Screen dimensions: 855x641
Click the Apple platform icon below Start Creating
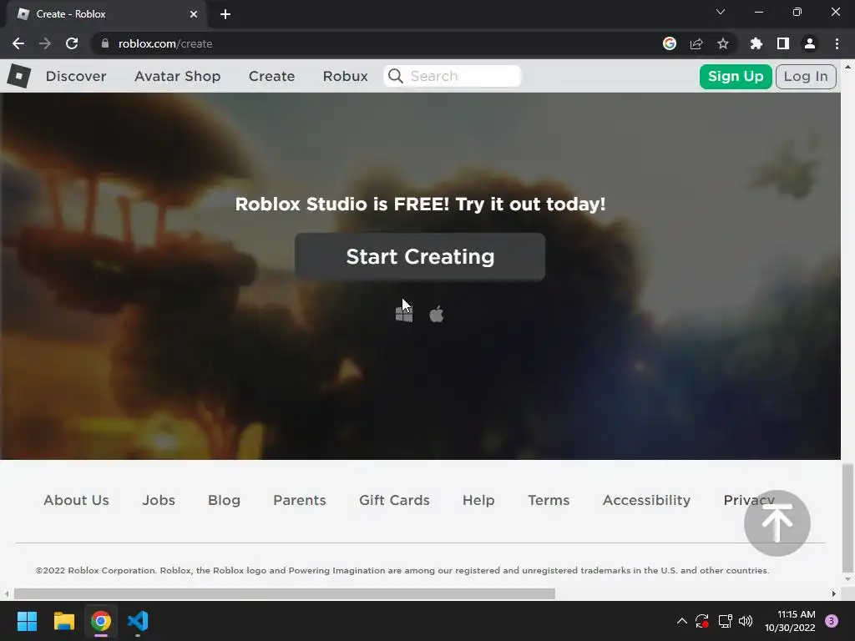coord(436,314)
